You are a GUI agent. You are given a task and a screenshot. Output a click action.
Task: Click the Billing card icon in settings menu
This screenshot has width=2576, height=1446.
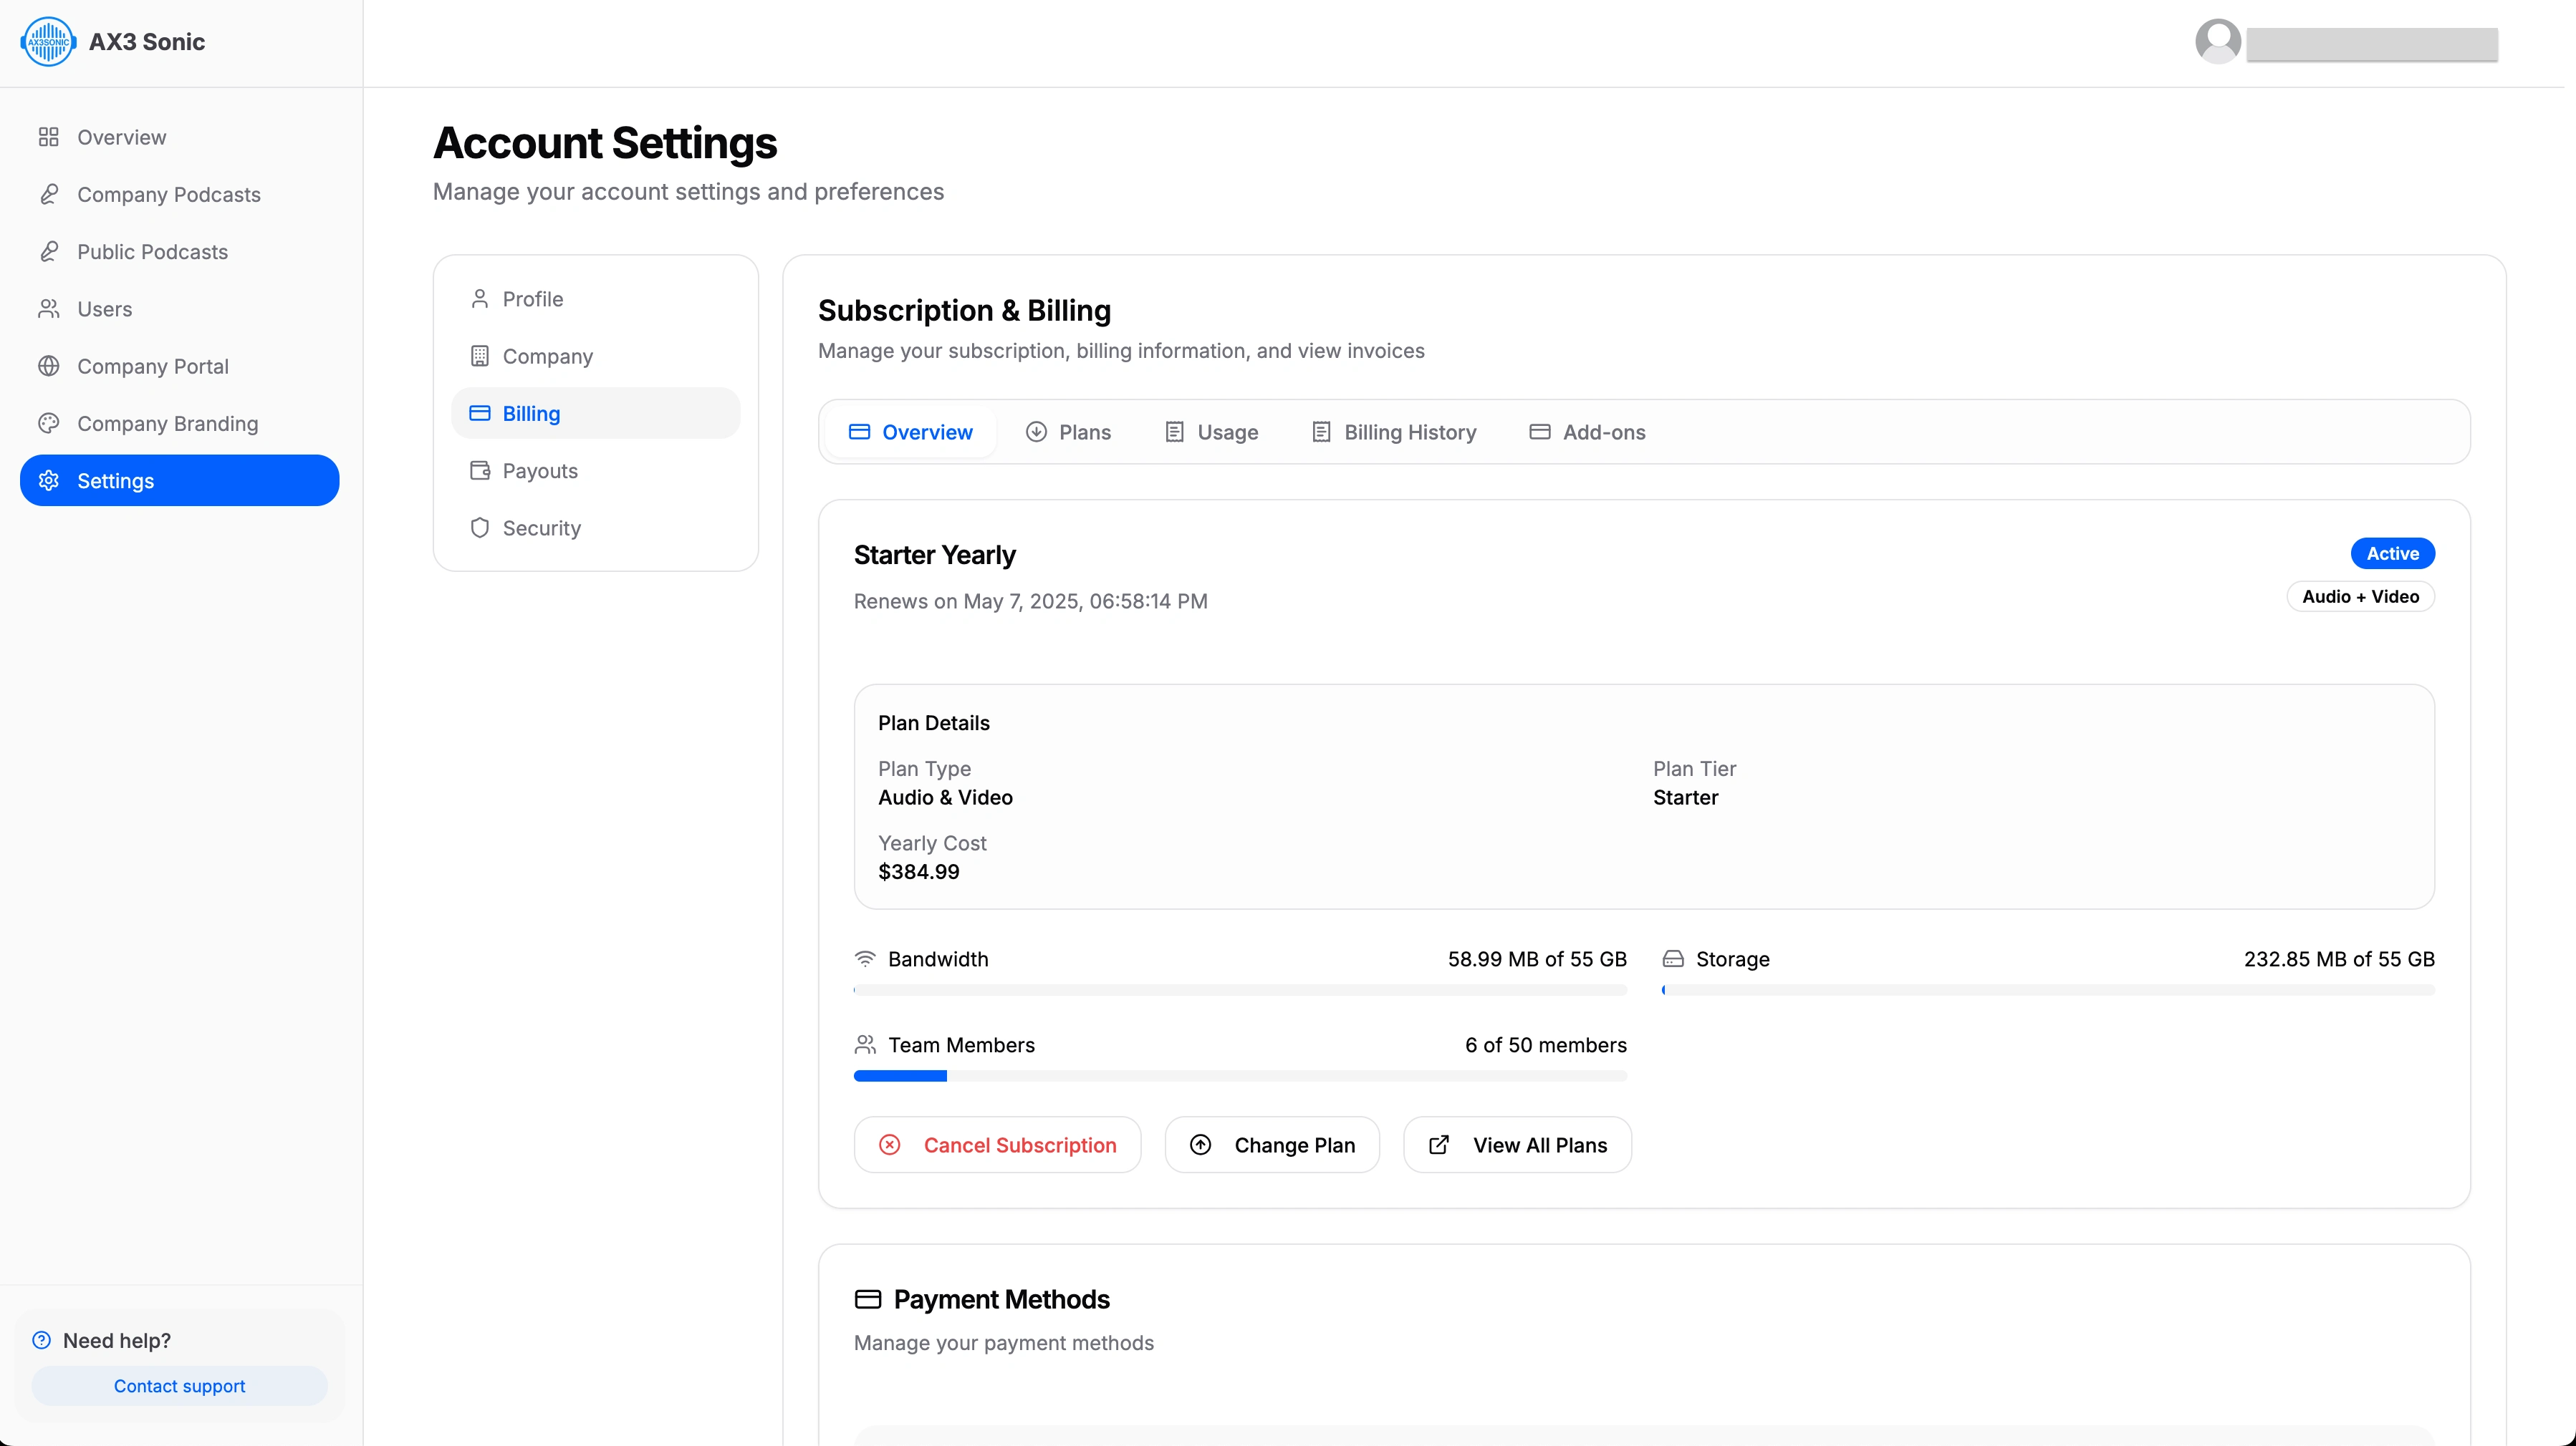coord(480,413)
